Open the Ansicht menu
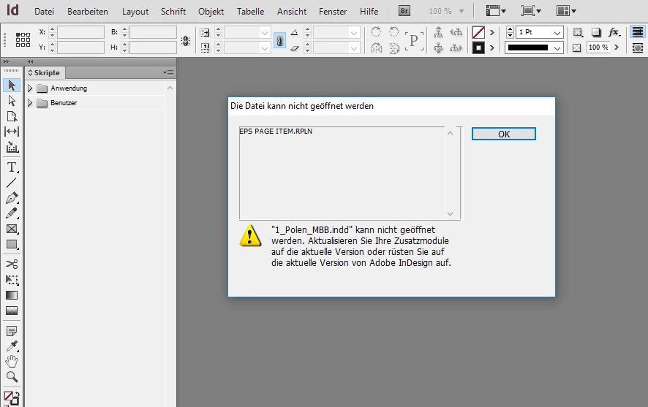This screenshot has width=648, height=407. click(292, 12)
